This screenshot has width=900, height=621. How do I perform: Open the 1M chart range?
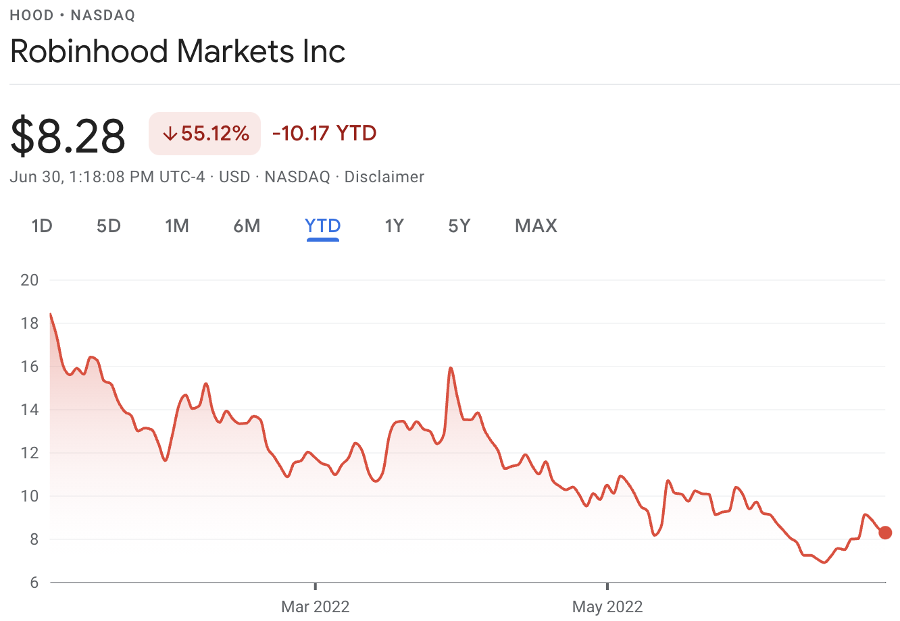(x=176, y=225)
